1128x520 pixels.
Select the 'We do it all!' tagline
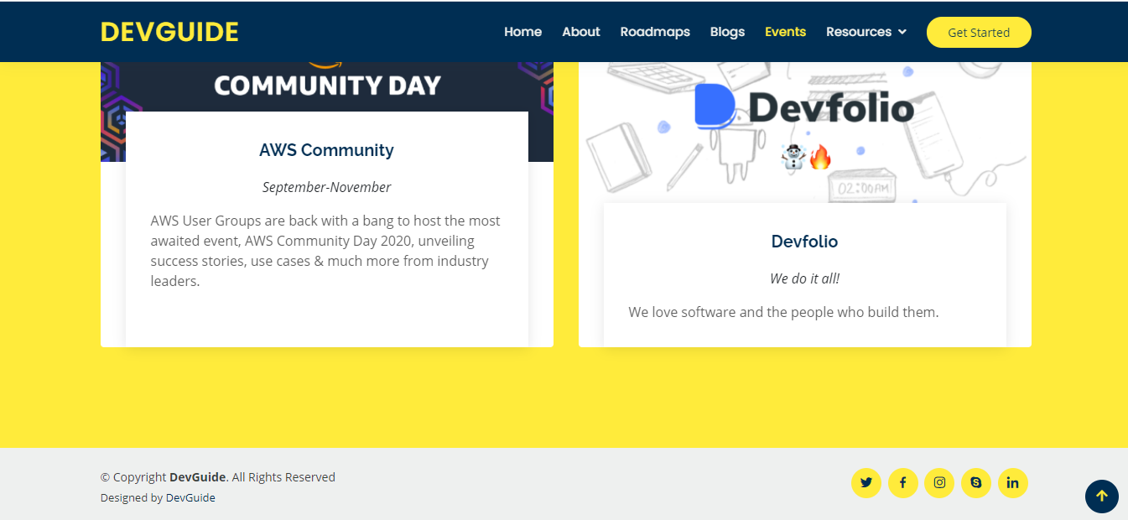[804, 278]
